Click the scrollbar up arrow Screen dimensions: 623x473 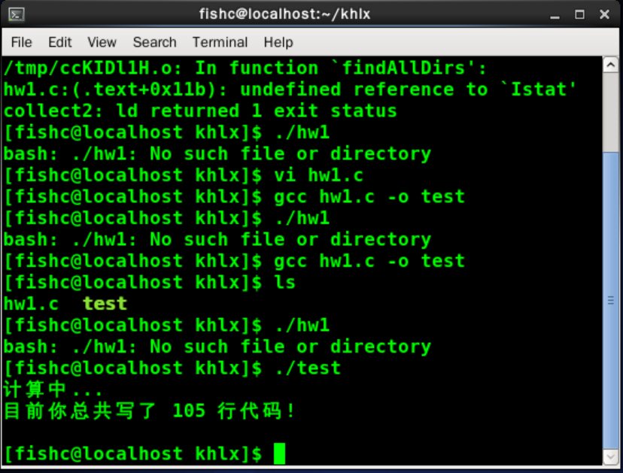click(611, 65)
